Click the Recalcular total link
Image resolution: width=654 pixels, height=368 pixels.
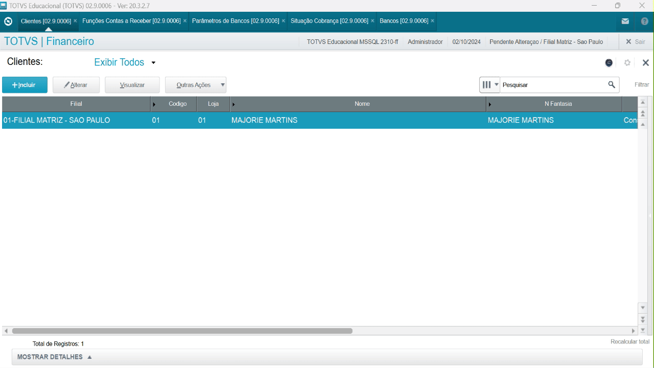(x=630, y=341)
